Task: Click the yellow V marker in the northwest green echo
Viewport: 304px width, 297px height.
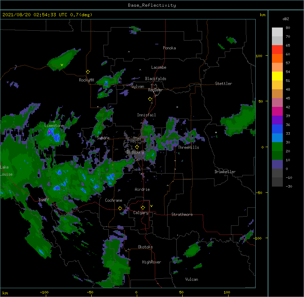Action: point(62,65)
